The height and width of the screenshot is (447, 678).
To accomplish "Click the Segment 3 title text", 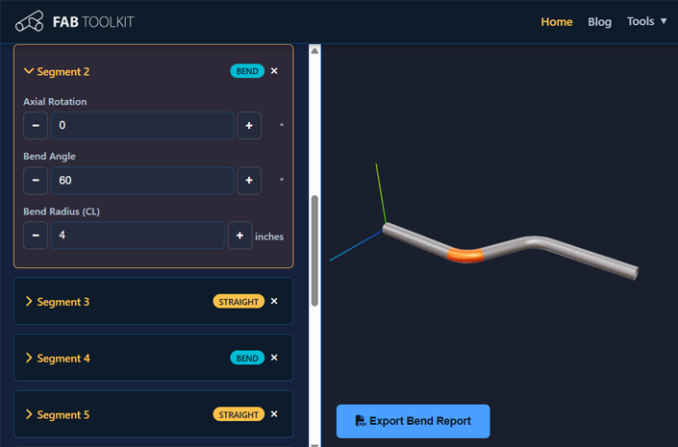I will 63,302.
